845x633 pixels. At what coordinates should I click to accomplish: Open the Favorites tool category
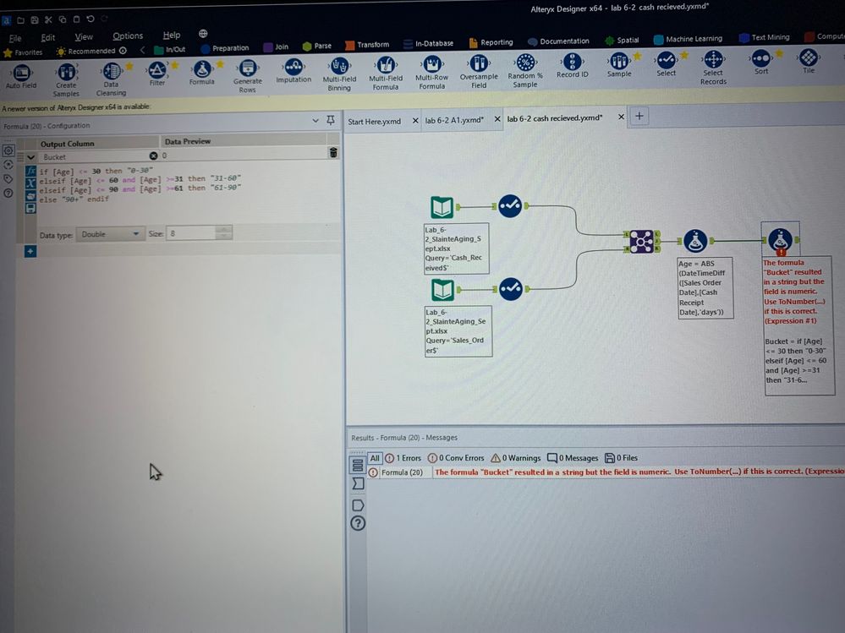tap(23, 52)
